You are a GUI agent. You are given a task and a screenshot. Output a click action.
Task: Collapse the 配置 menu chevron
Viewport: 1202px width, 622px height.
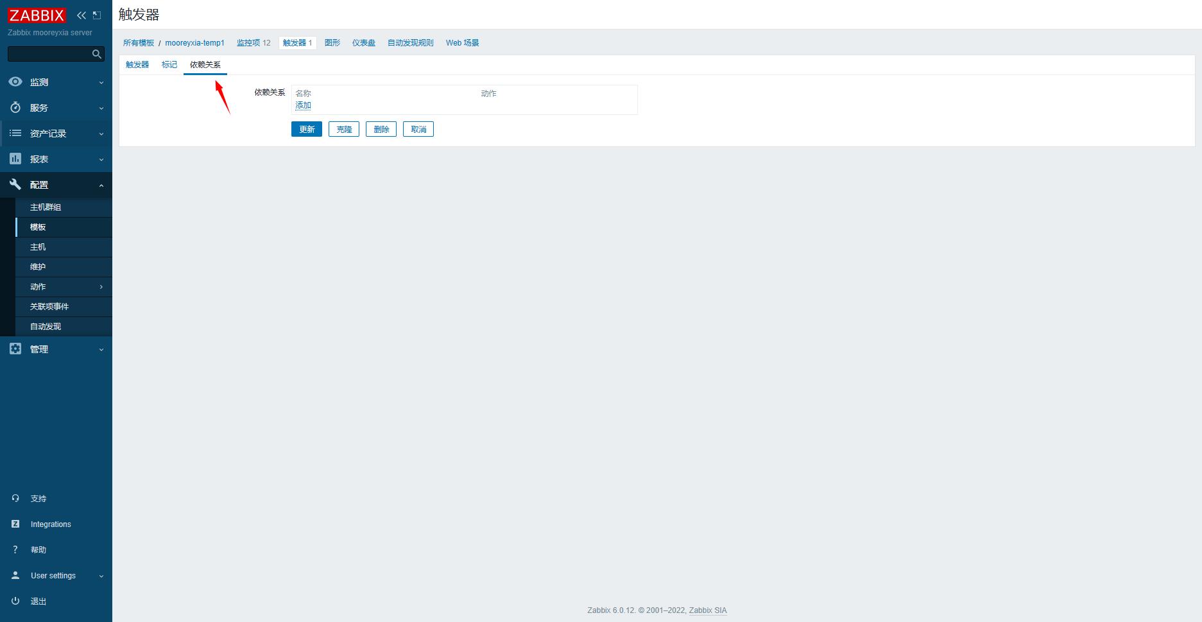coord(101,186)
